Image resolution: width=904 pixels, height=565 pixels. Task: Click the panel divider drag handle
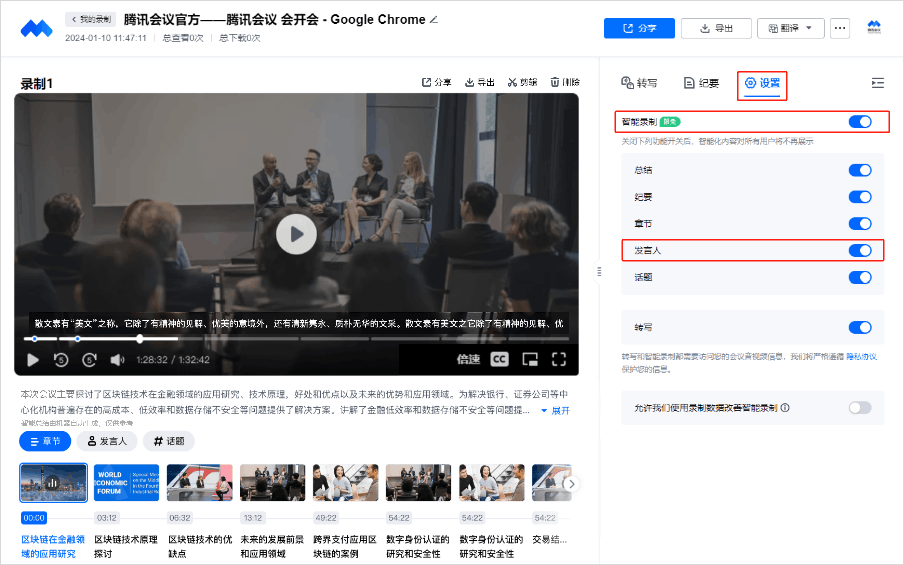[x=599, y=272]
